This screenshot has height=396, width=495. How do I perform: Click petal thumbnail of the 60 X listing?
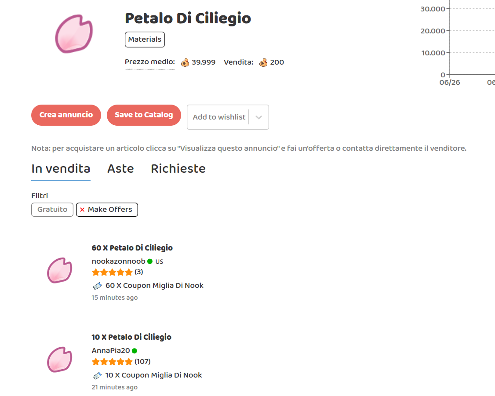pos(59,270)
